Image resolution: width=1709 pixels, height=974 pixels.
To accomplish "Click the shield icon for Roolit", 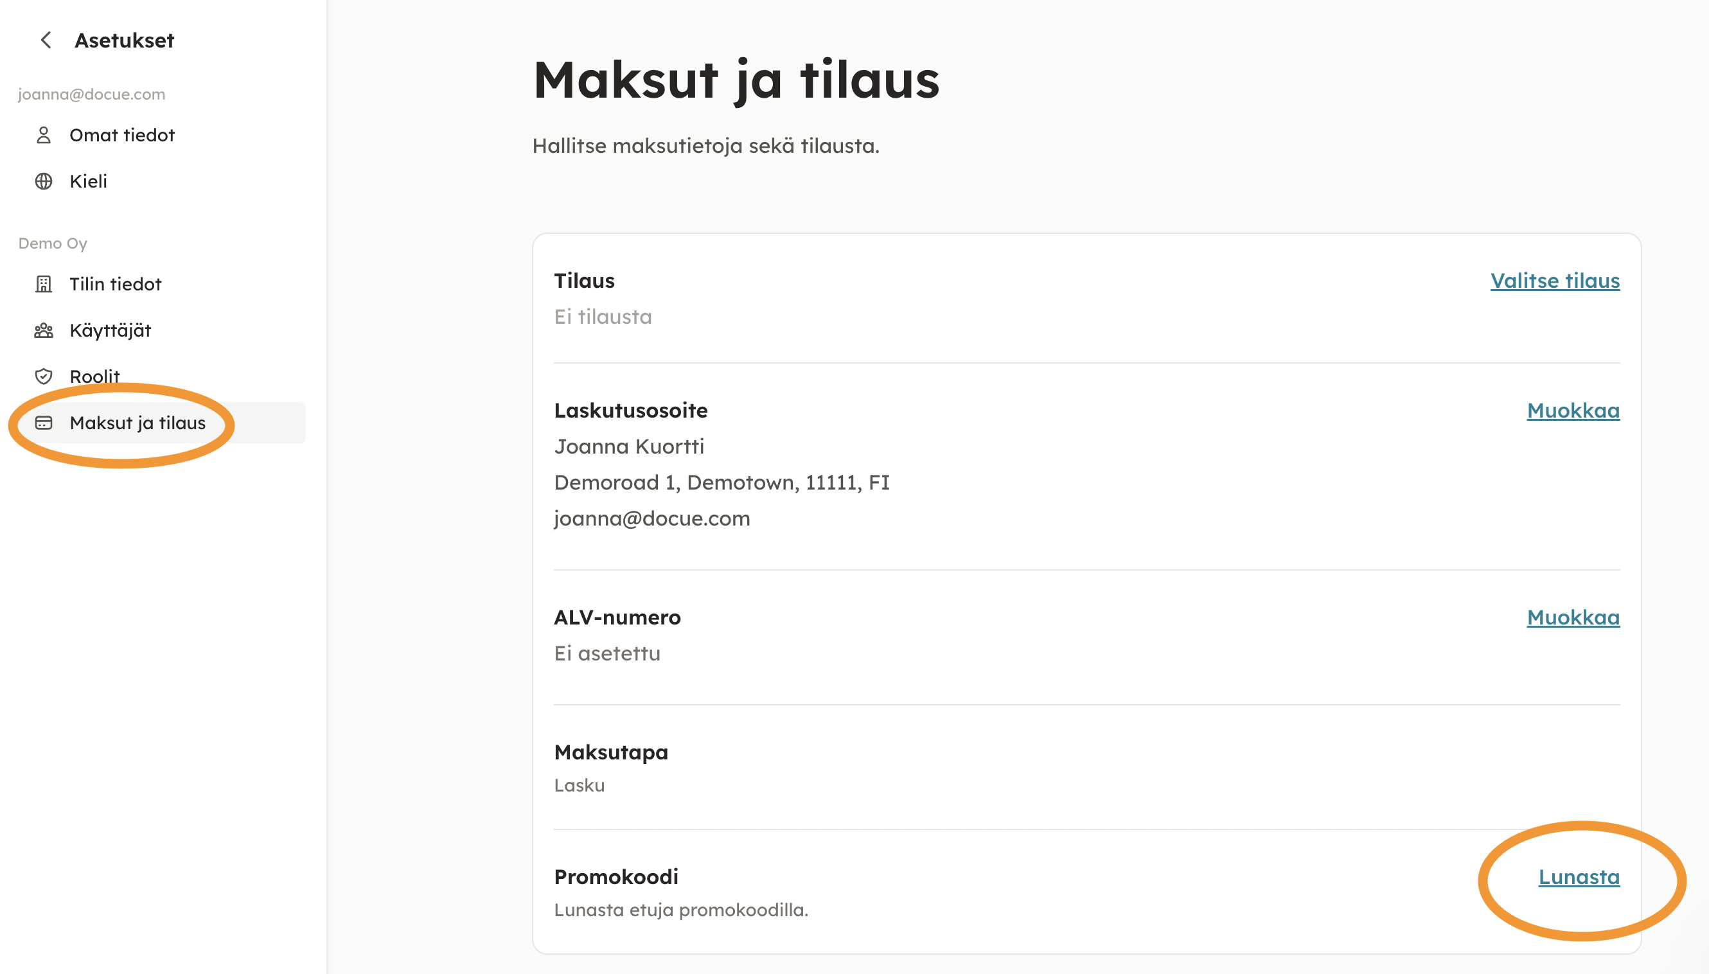I will [44, 376].
